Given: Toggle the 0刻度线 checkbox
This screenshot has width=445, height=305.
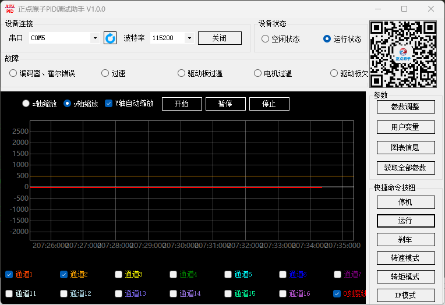Looking at the screenshot, I should coord(337,293).
